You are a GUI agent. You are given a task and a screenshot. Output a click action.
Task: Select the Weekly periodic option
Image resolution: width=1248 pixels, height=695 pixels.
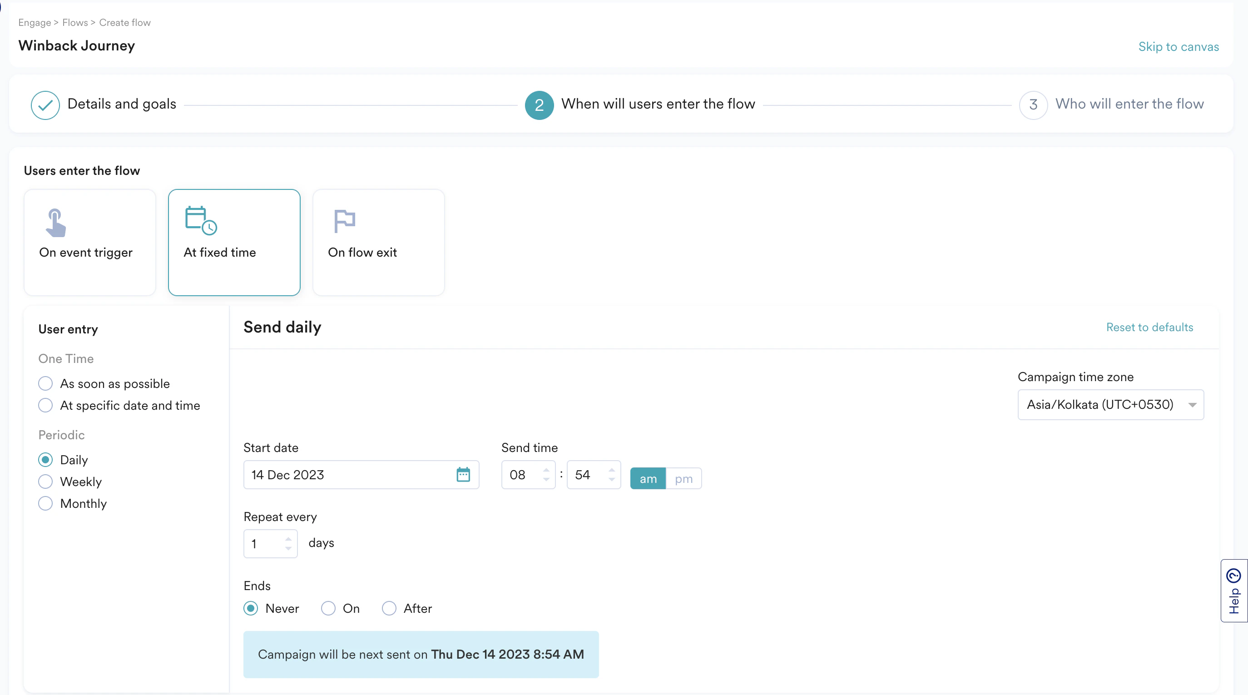tap(45, 481)
